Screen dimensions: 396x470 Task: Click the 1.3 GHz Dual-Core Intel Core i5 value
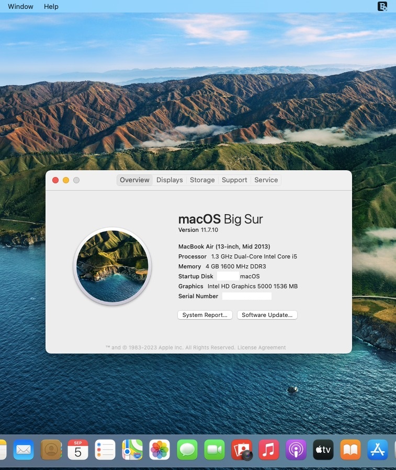tap(254, 256)
